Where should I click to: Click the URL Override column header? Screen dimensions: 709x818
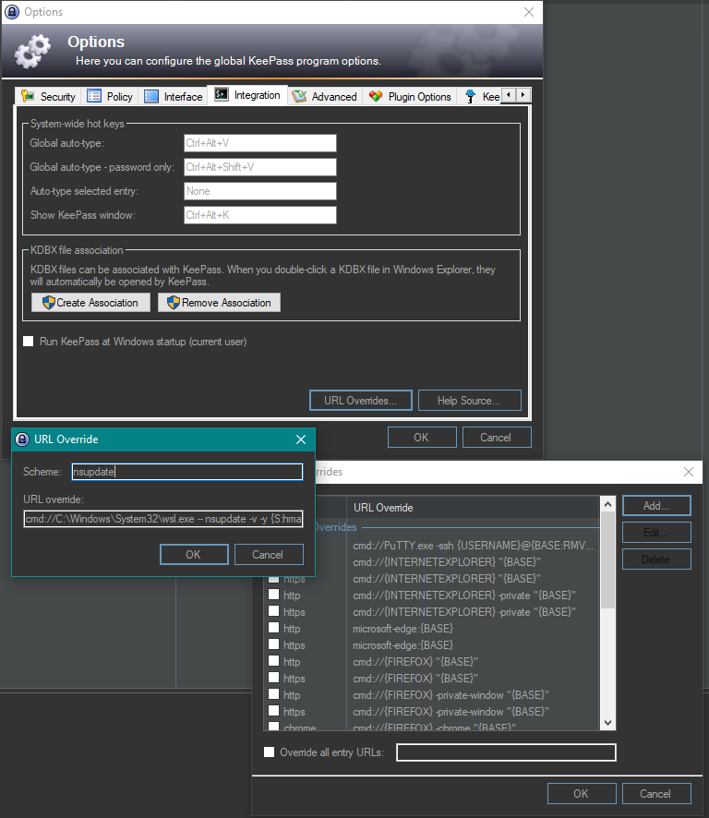472,508
